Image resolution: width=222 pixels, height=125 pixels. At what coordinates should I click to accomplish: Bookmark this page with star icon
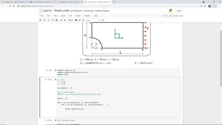coord(205,6)
